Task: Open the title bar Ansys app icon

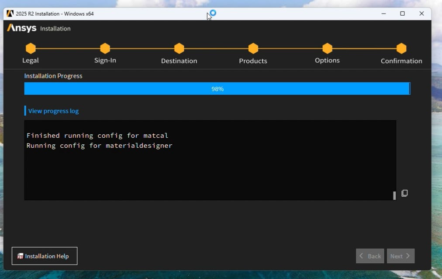Action: pos(10,14)
